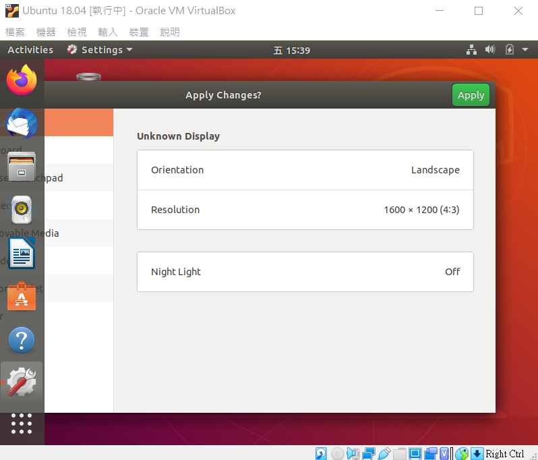The width and height of the screenshot is (538, 460).
Task: Click the Unknown Display heading
Action: coord(179,136)
